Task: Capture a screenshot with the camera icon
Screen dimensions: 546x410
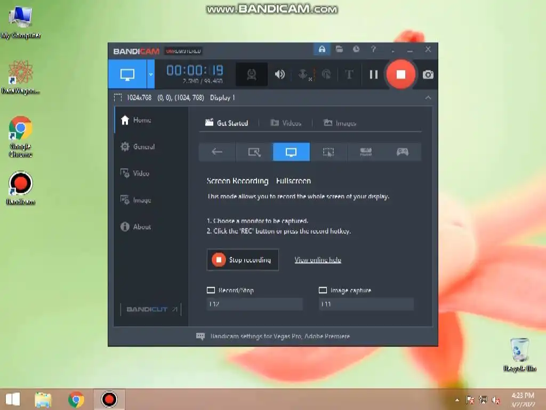Action: pos(428,75)
